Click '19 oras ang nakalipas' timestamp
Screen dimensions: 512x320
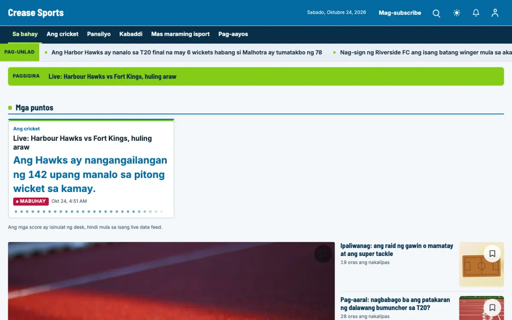click(365, 262)
